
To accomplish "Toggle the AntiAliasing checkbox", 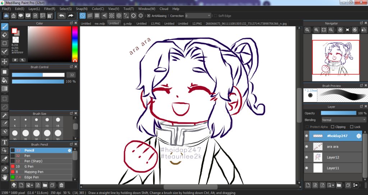I will pyautogui.click(x=148, y=16).
